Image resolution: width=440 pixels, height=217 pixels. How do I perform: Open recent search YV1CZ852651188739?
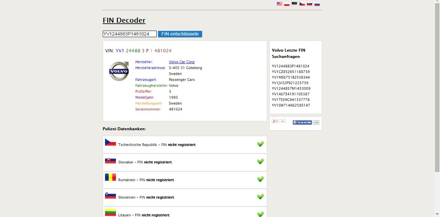pos(291,72)
